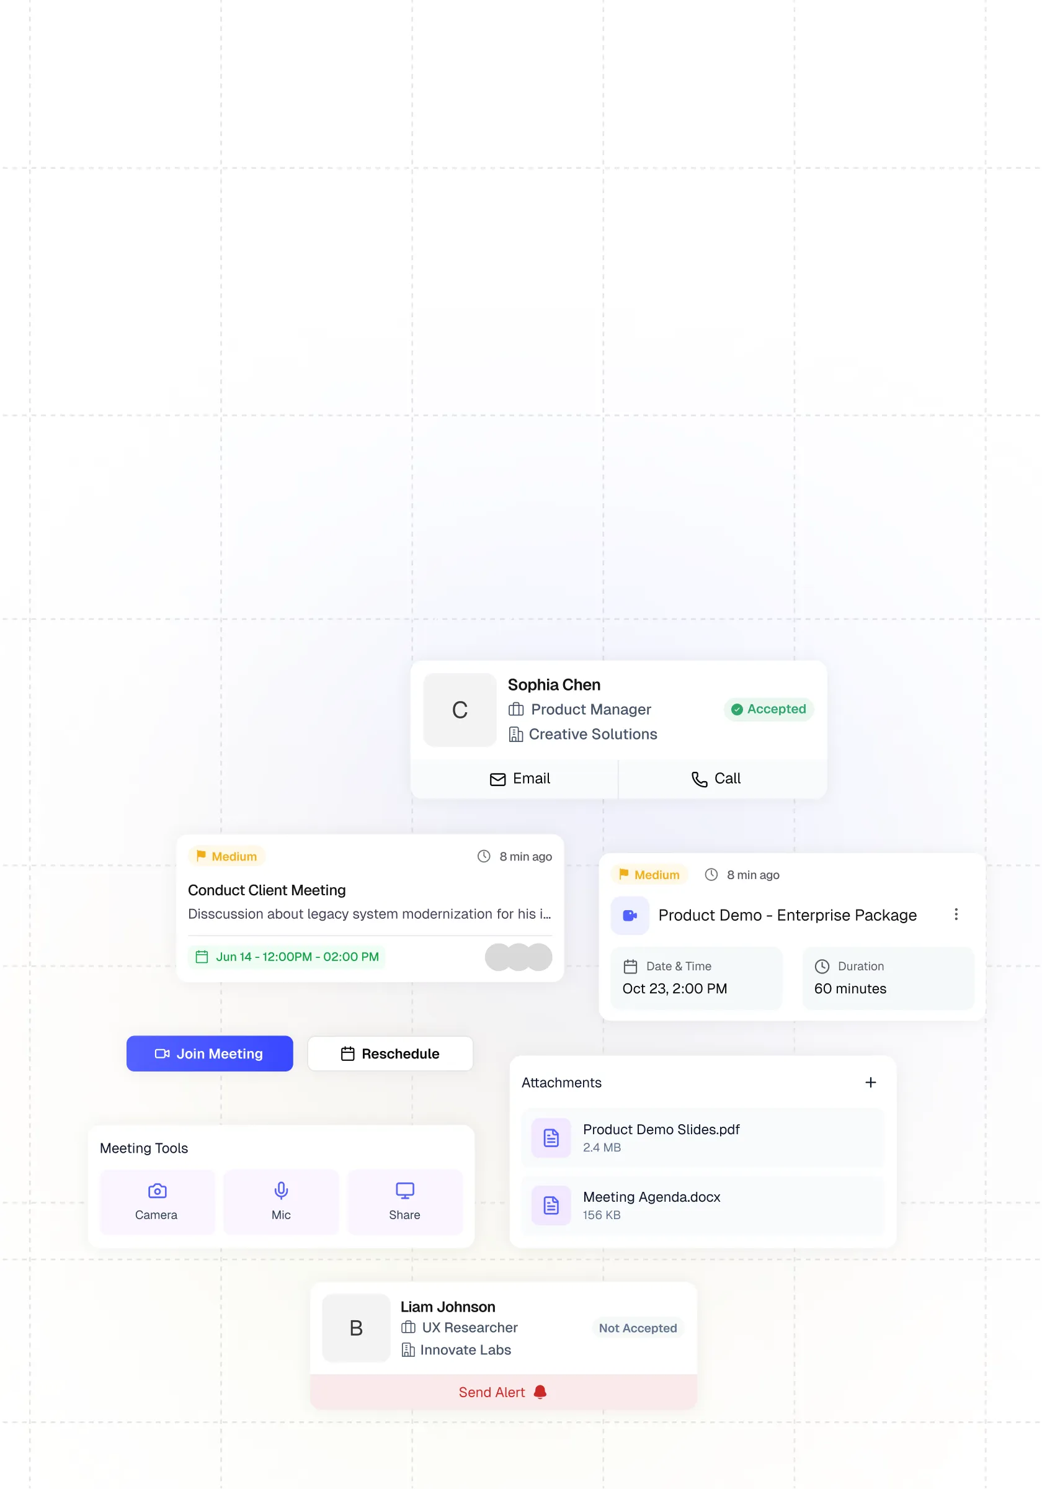Click Sophia Chen's avatar initial C
The image size is (1042, 1489).
[460, 710]
